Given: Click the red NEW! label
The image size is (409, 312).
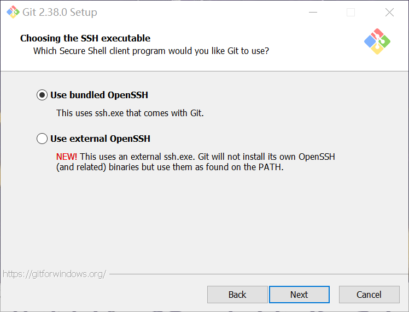Looking at the screenshot, I should pyautogui.click(x=67, y=157).
